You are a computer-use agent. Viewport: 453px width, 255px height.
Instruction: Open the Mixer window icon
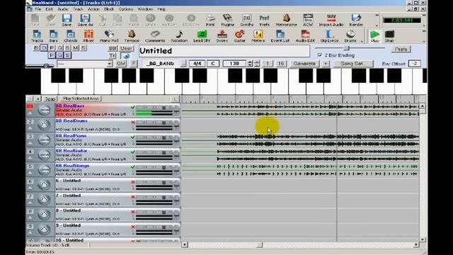pyautogui.click(x=88, y=36)
